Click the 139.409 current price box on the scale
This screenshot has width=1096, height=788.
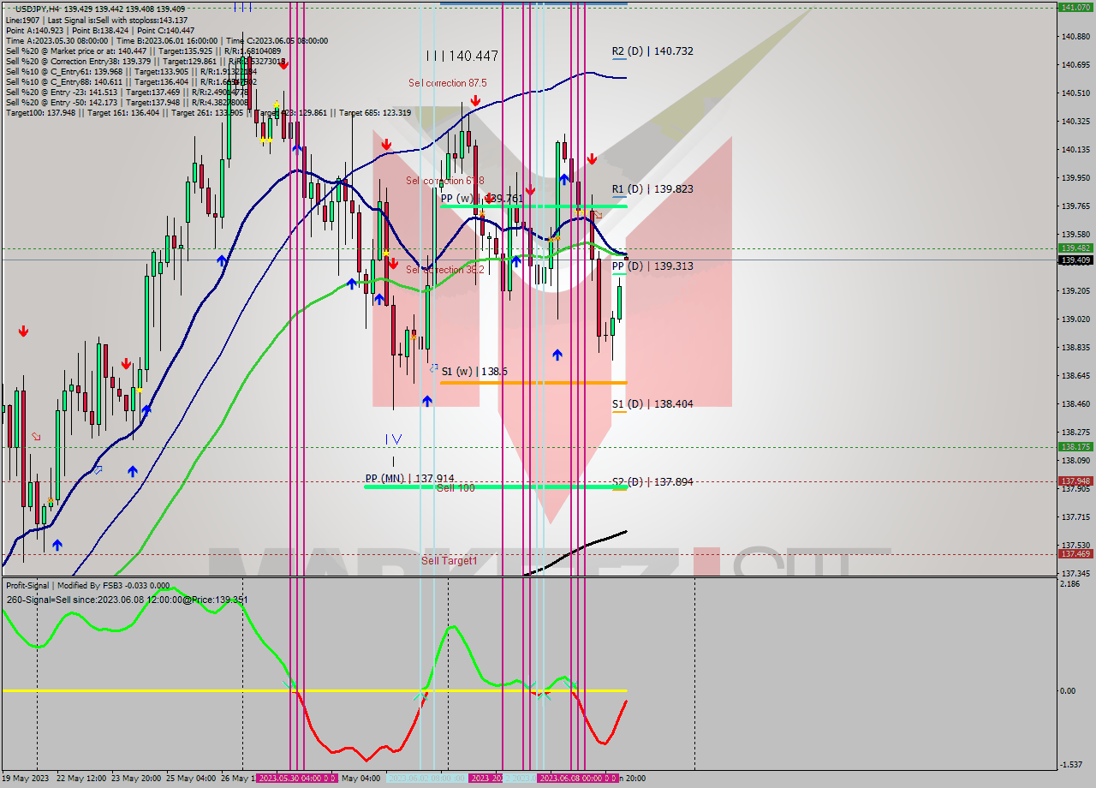point(1074,260)
